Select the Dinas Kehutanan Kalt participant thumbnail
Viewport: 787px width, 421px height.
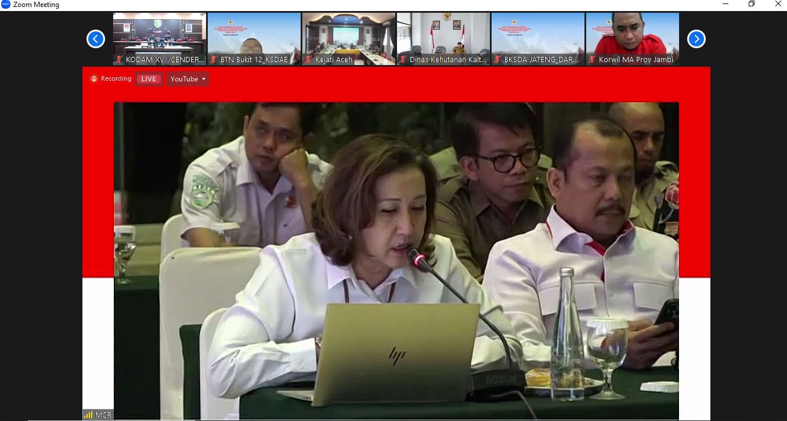point(443,35)
